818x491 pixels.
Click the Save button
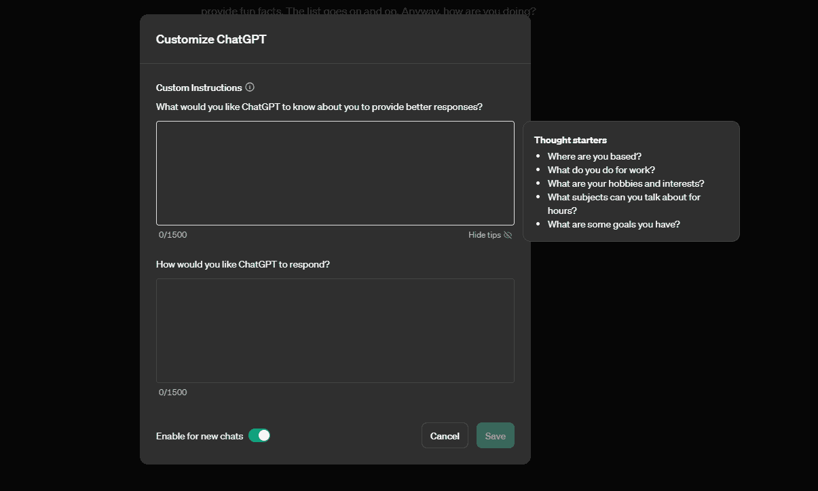click(x=496, y=435)
